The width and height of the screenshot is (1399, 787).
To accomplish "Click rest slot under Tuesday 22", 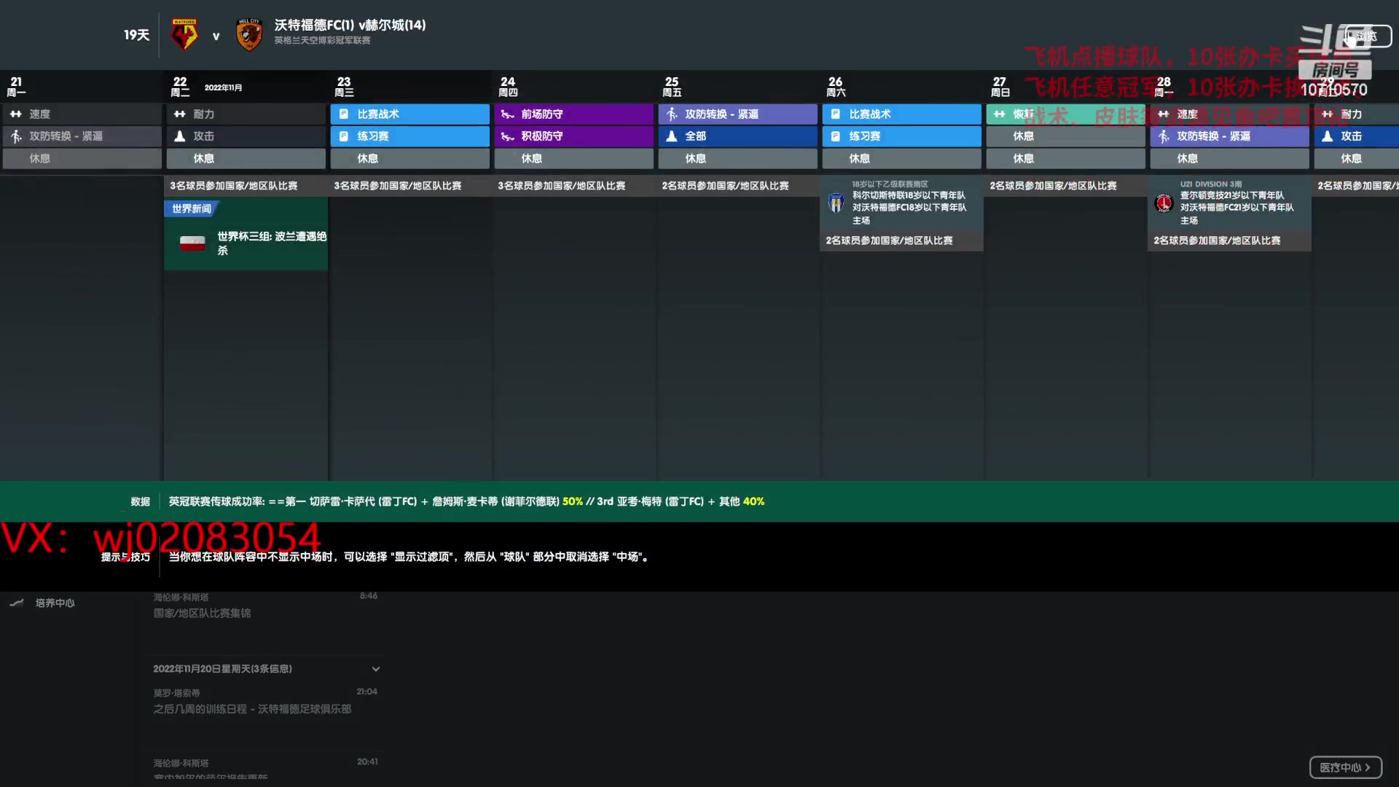I will point(246,158).
